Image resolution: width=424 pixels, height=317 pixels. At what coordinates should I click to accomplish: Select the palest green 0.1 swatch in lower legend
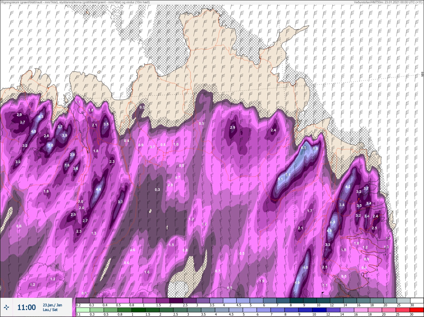tap(82, 310)
